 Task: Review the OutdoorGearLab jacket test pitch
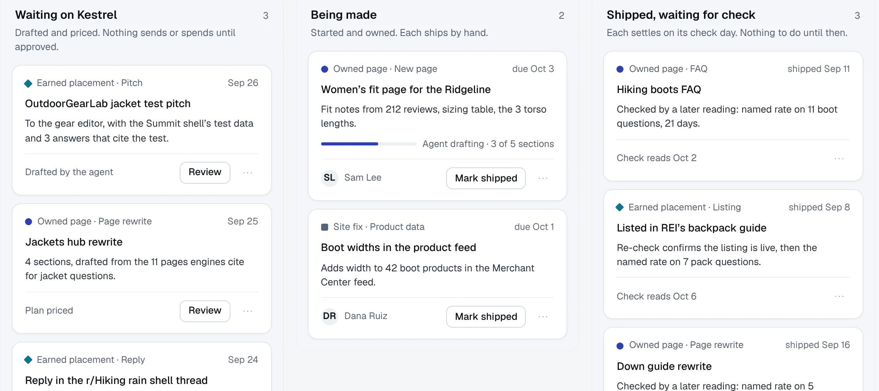coord(205,172)
